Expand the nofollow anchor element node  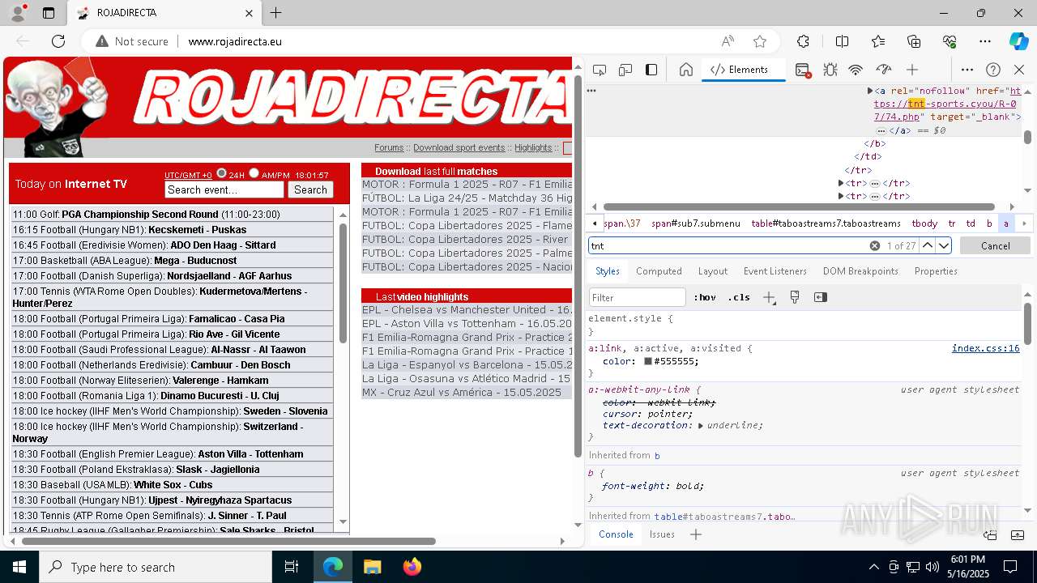pos(870,91)
